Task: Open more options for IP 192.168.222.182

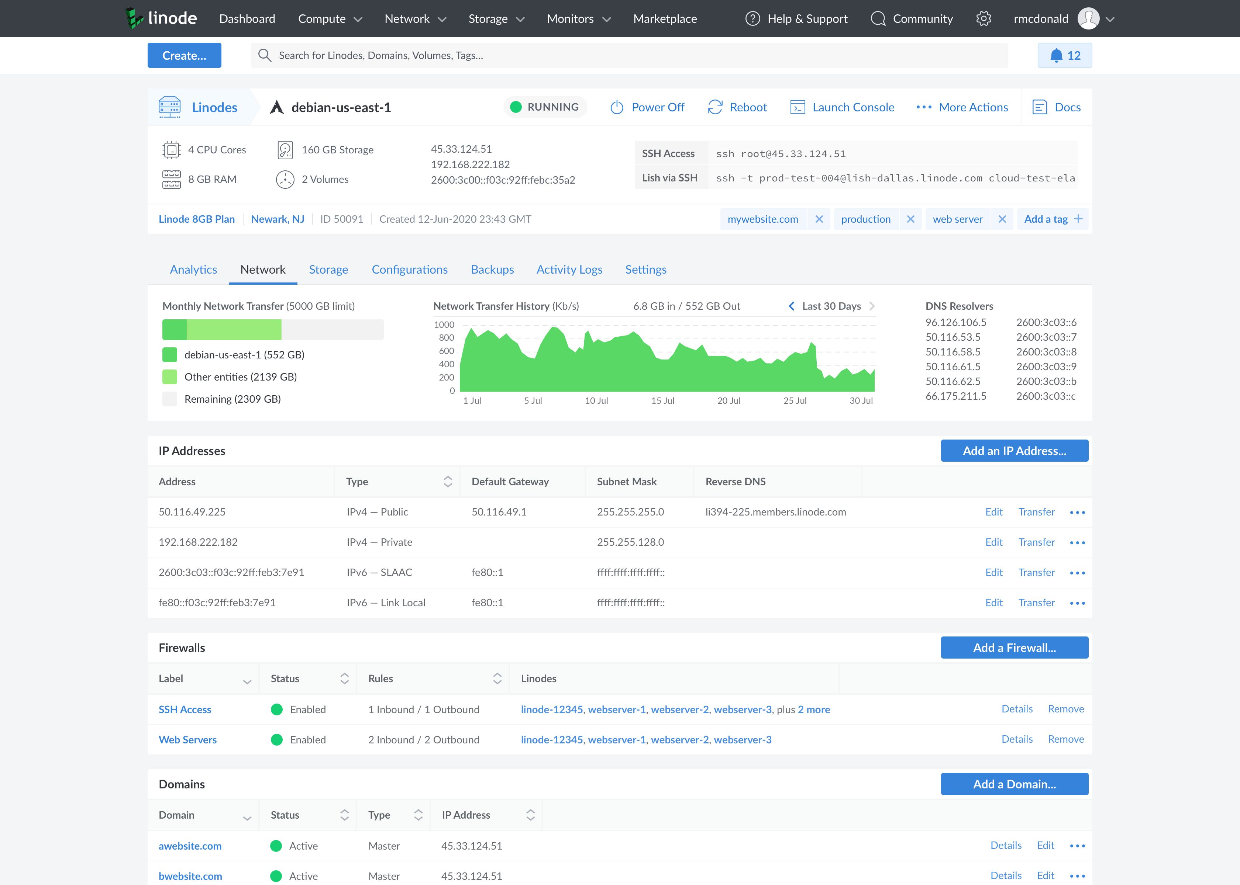Action: [1078, 543]
